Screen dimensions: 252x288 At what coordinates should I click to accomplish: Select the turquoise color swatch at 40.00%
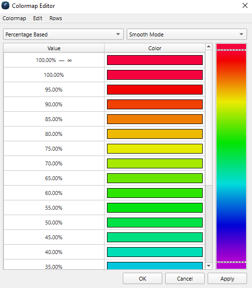(155, 252)
